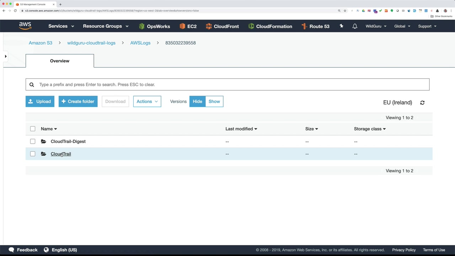This screenshot has height=256, width=455.
Task: Set Versions toggle to Hide
Action: click(x=197, y=101)
